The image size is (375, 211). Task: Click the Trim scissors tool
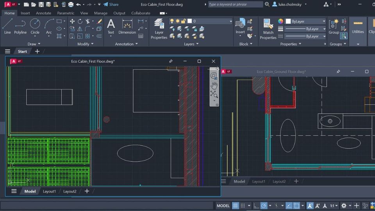coord(88,21)
